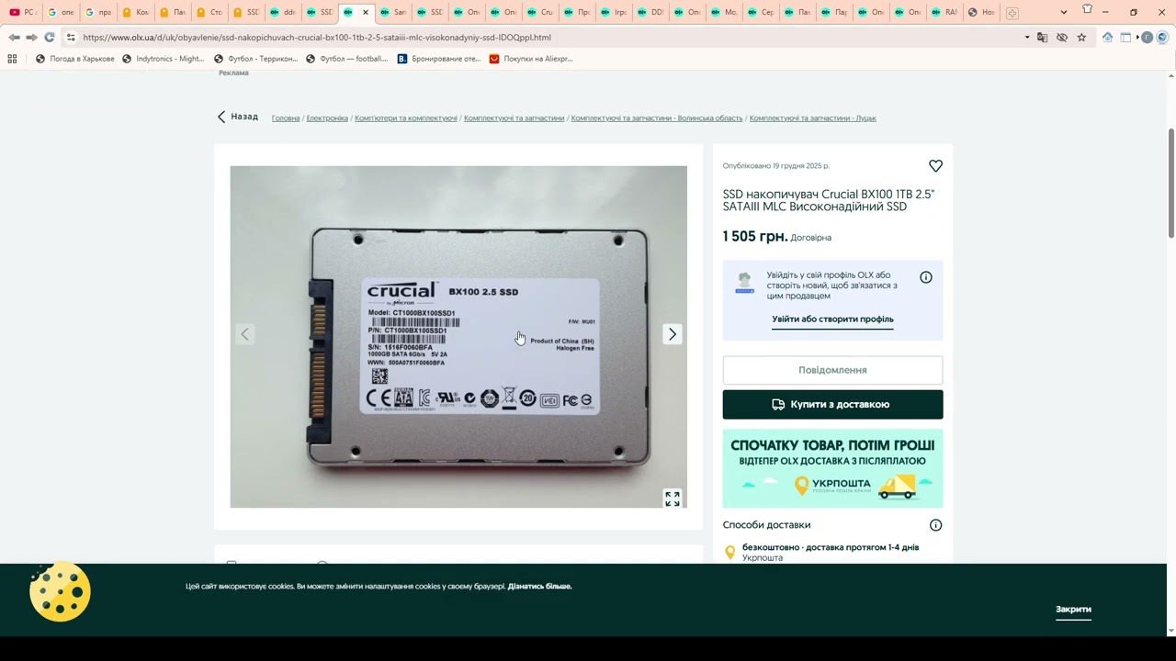This screenshot has width=1176, height=661.
Task: Open the browser home icon
Action: coord(1108,38)
